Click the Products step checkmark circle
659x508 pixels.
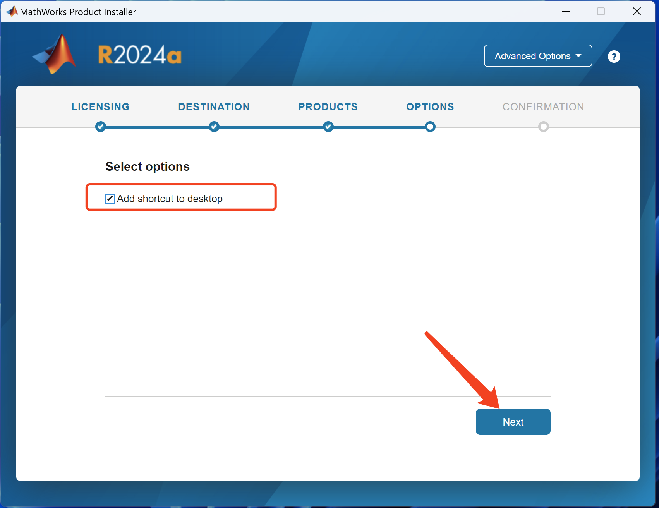coord(328,127)
